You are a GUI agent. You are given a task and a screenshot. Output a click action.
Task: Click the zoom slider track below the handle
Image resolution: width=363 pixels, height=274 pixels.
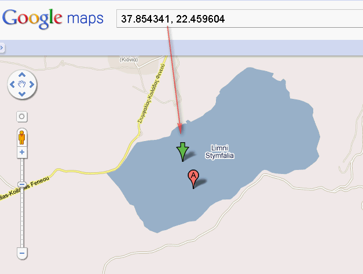pyautogui.click(x=22, y=217)
